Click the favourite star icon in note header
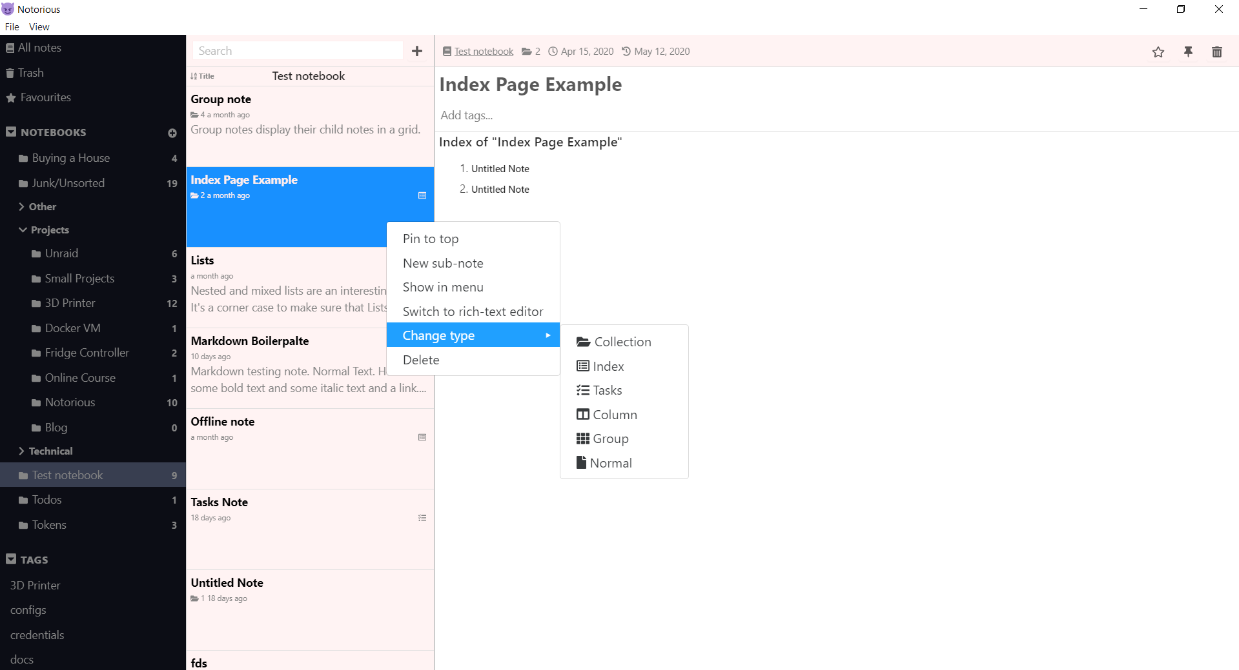Viewport: 1239px width, 670px height. pyautogui.click(x=1158, y=52)
